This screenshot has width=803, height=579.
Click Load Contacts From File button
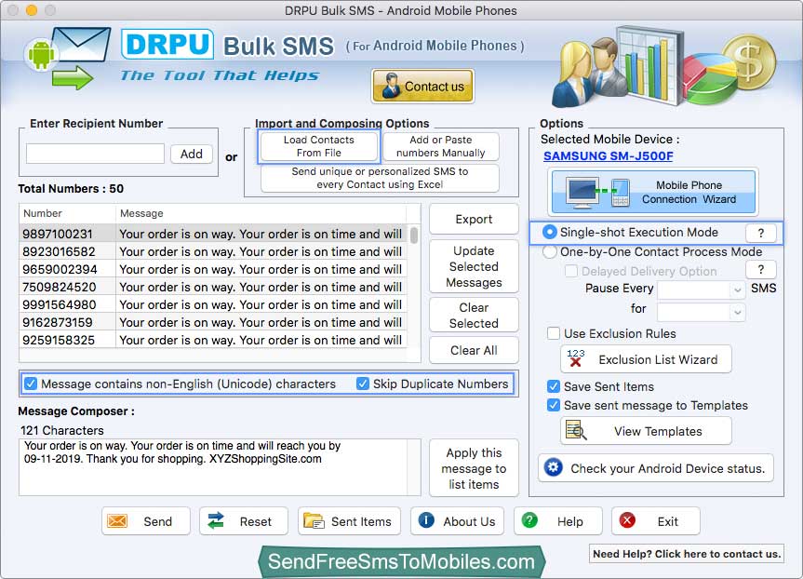[x=318, y=146]
